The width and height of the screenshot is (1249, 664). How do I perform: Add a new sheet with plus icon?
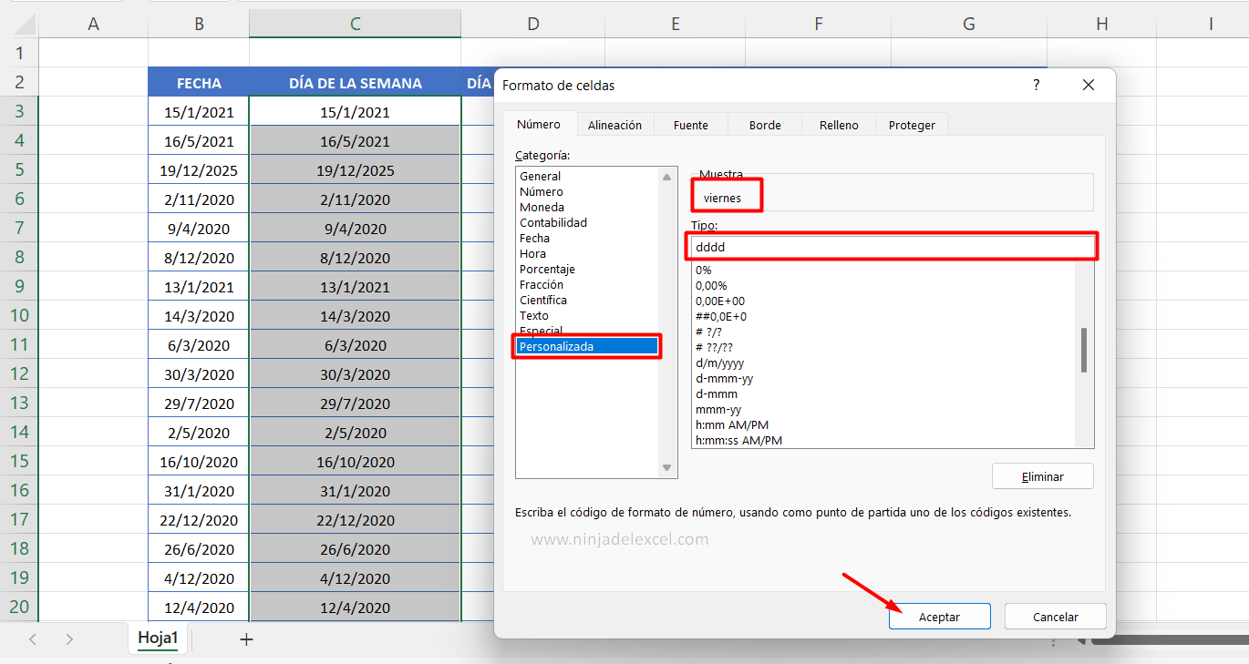pos(245,639)
